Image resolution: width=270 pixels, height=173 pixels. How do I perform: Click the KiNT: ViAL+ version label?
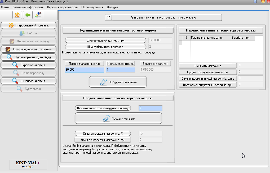28,165
